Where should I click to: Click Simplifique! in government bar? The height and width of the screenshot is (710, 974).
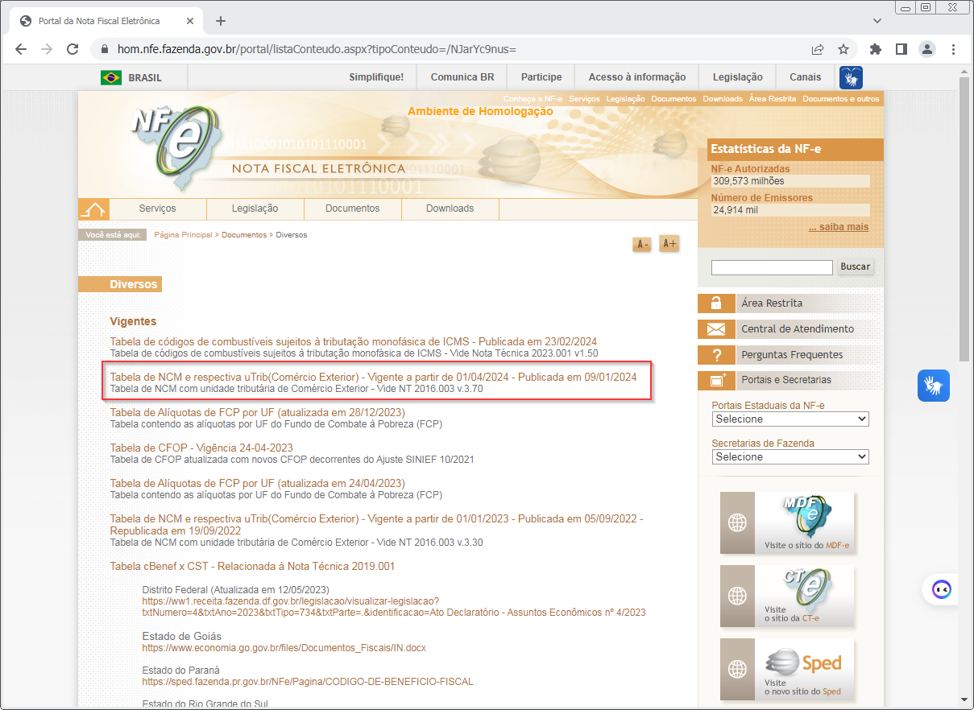pyautogui.click(x=376, y=77)
